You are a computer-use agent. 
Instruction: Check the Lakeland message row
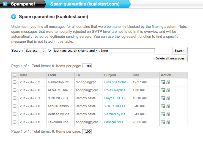[x=15, y=122]
